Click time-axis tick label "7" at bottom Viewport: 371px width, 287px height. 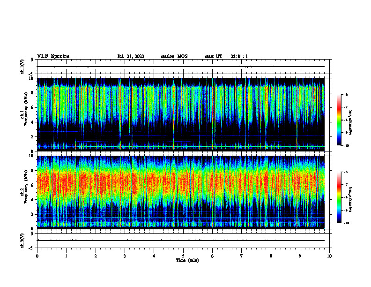point(242,256)
